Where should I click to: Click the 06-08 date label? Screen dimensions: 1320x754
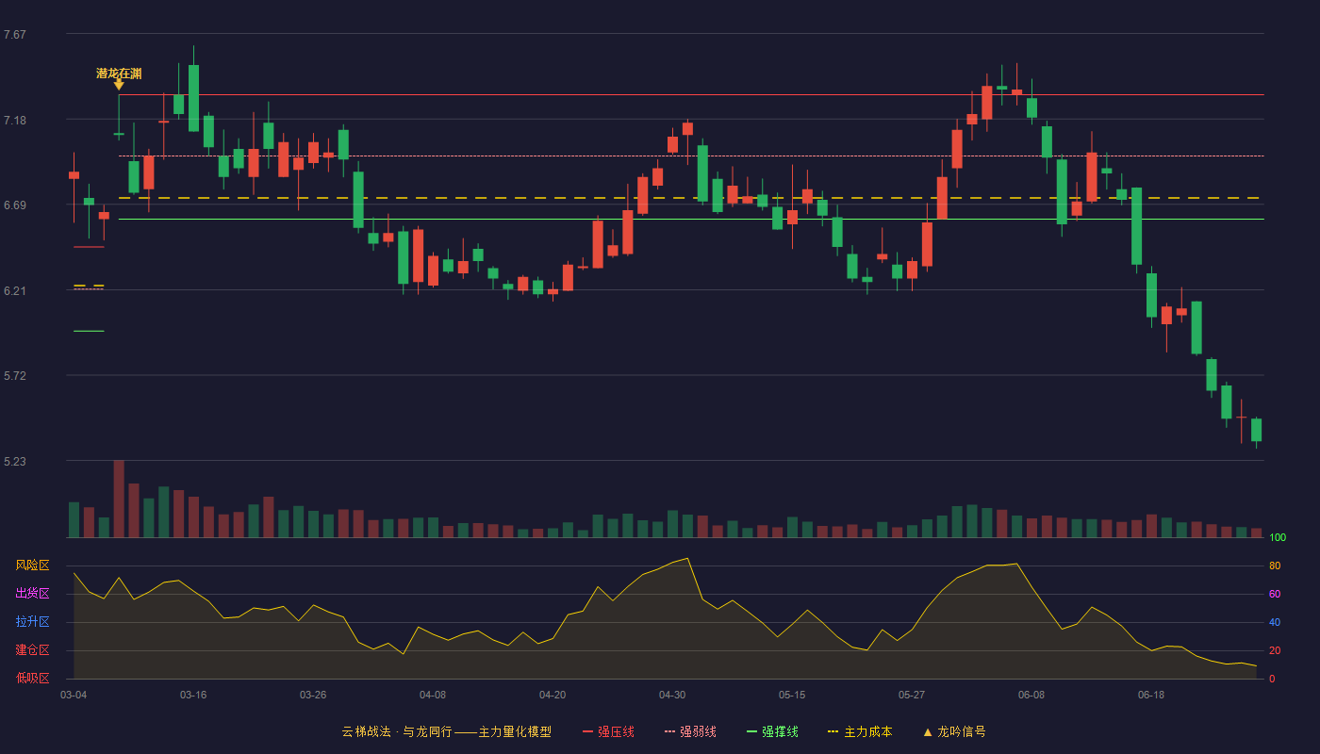point(1031,695)
